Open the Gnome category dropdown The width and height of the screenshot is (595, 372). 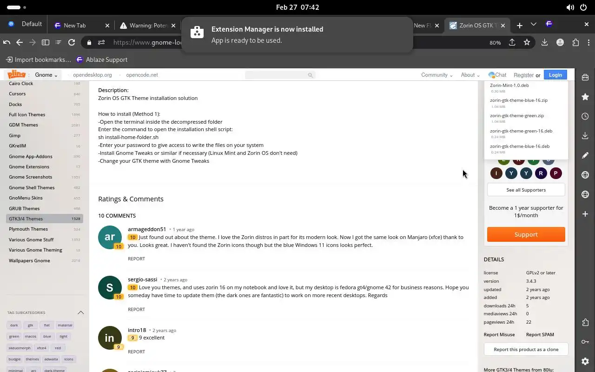tap(46, 75)
